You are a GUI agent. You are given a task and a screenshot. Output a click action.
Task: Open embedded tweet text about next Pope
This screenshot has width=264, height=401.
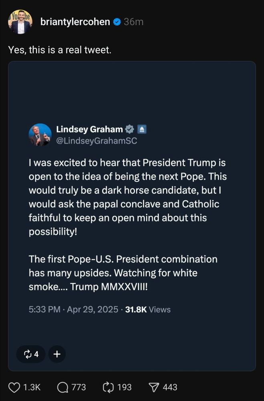(127, 225)
